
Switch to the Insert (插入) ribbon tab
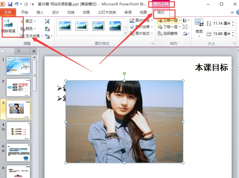[40, 12]
